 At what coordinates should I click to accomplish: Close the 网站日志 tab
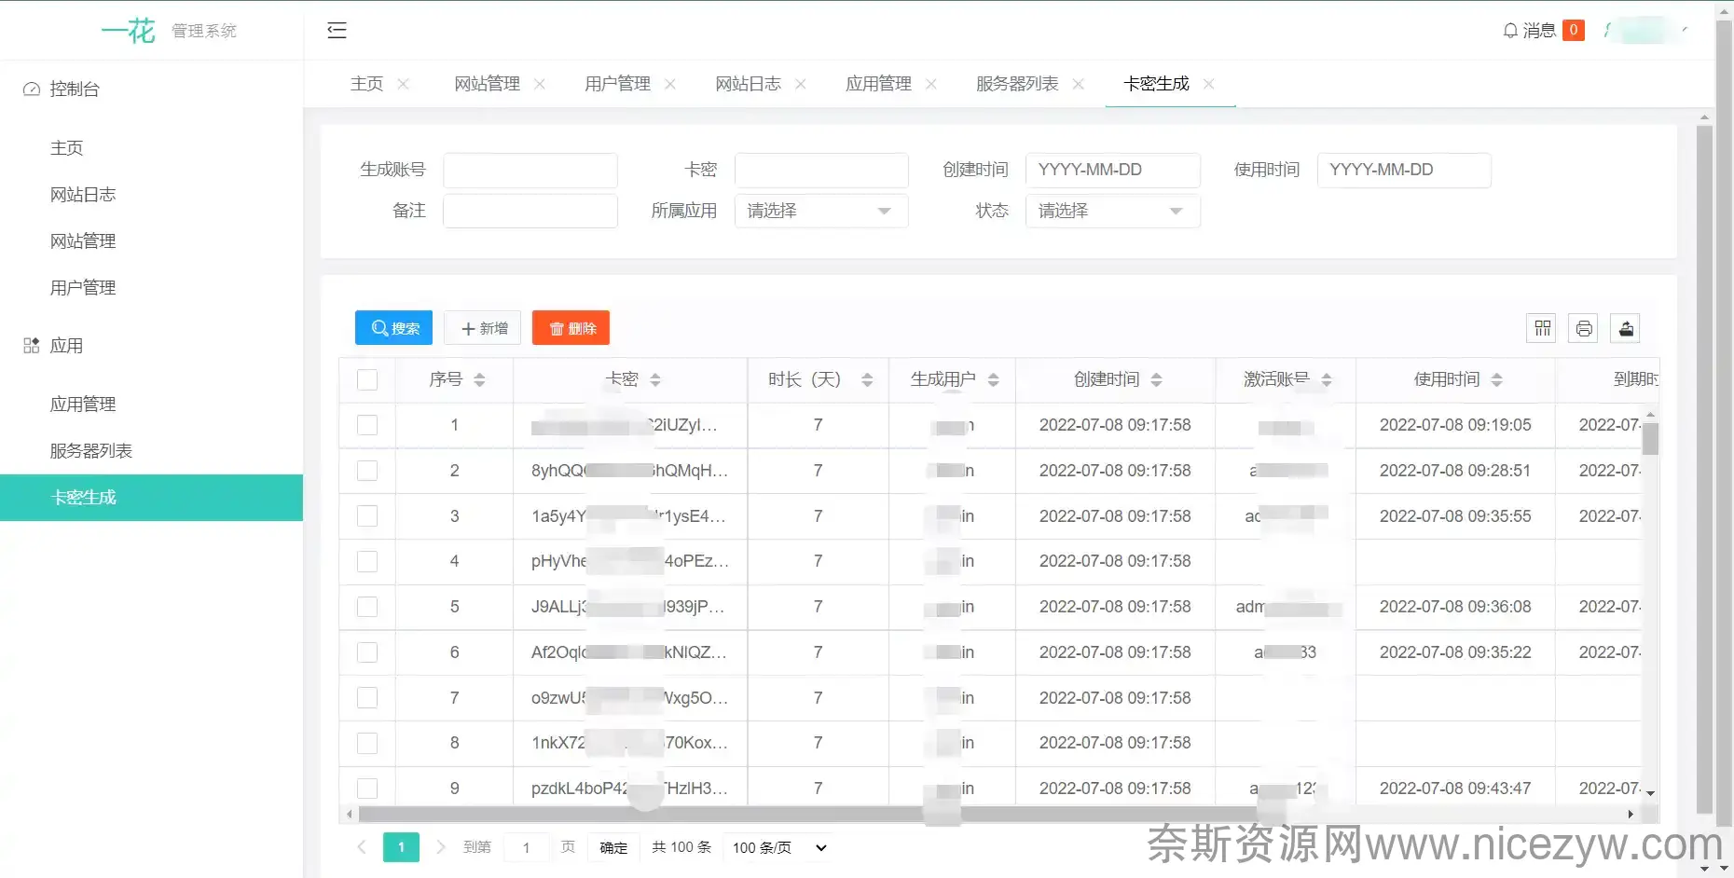801,84
